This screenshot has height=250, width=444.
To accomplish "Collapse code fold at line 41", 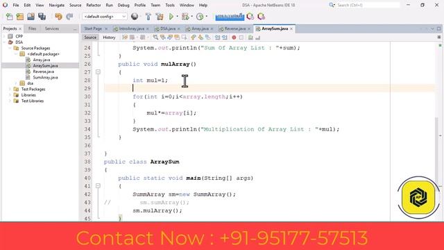I will pyautogui.click(x=98, y=186).
